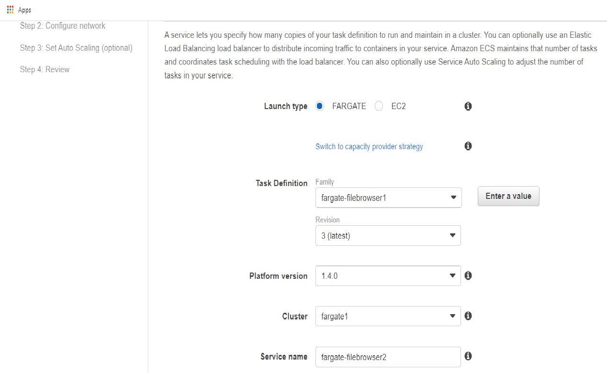Screen dimensions: 607x373
Task: Click the Family label above the dropdown
Action: [x=325, y=182]
